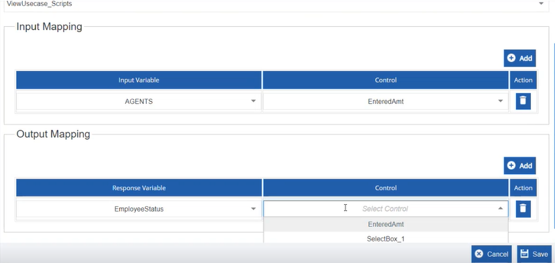Click the Input Variable column header
Image resolution: width=555 pixels, height=263 pixels.
pos(139,80)
